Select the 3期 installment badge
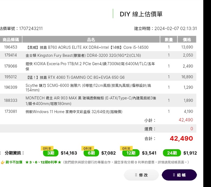This screenshot has height=187, width=211. [51, 153]
